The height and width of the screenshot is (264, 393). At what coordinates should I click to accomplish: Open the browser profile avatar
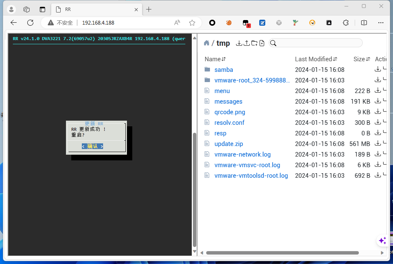tap(11, 9)
